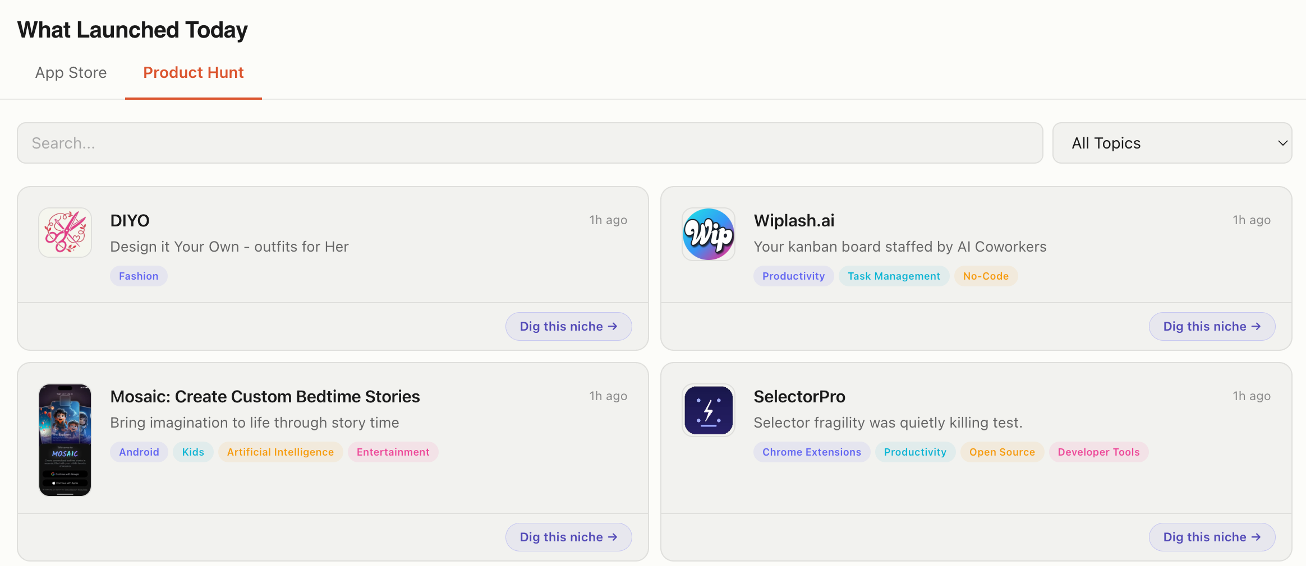The width and height of the screenshot is (1306, 566).
Task: Open the Wiplash.ai Wip logo icon
Action: pyautogui.click(x=709, y=234)
